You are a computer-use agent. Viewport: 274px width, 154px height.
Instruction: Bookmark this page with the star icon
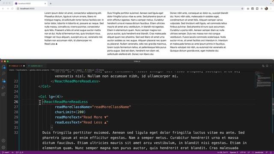point(242,9)
